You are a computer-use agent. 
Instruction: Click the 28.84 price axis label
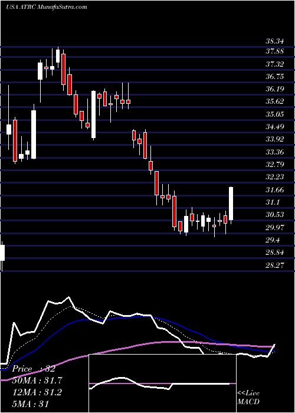tap(275, 253)
